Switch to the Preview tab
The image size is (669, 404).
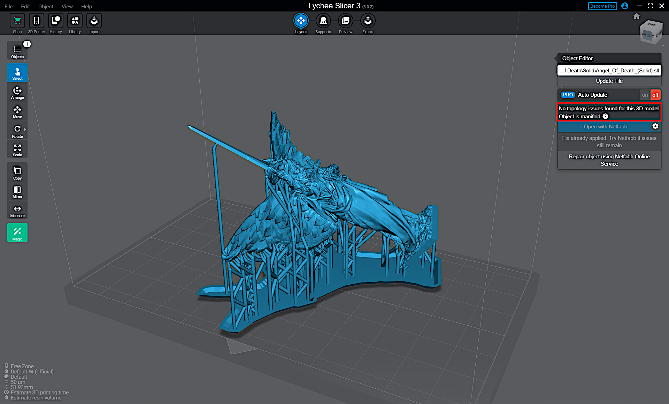point(345,23)
